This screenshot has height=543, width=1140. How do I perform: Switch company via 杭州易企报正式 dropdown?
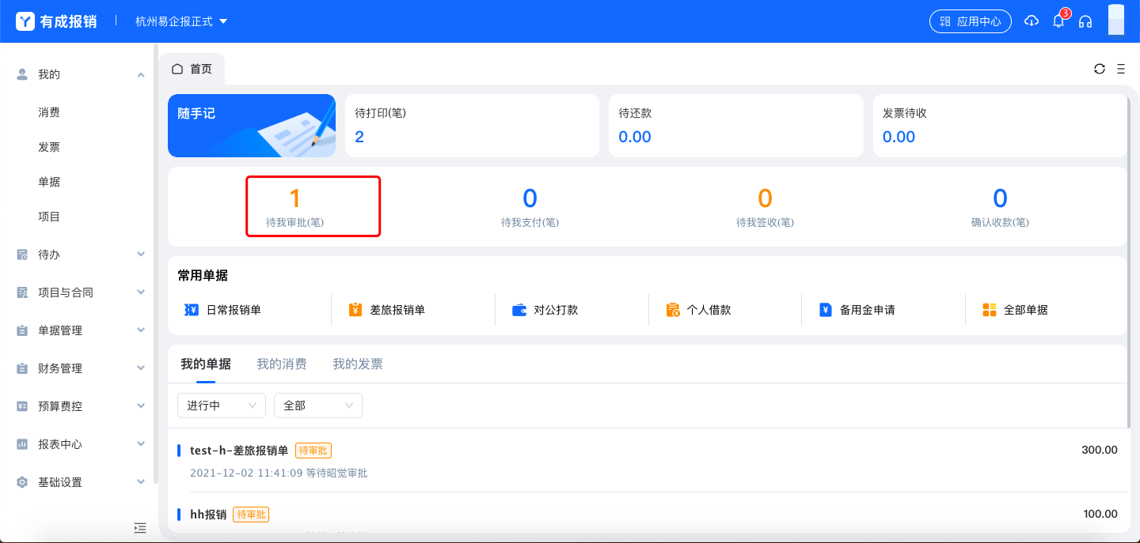[x=181, y=21]
